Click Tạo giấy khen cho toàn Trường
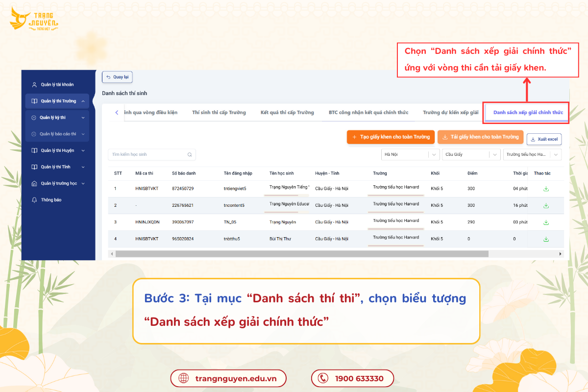 click(391, 137)
